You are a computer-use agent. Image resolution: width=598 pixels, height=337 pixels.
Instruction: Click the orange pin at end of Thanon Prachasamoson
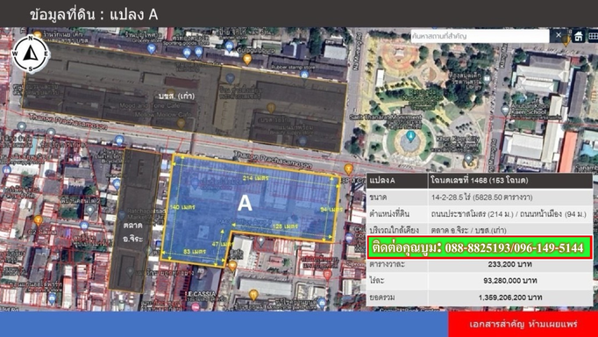coord(348,169)
